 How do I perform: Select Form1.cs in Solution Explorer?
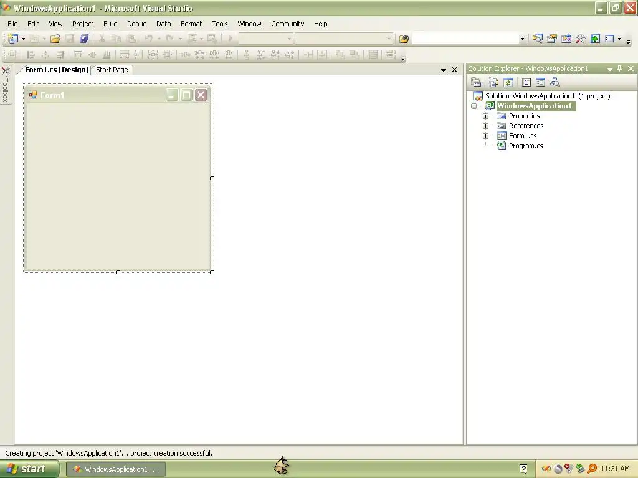coord(523,136)
